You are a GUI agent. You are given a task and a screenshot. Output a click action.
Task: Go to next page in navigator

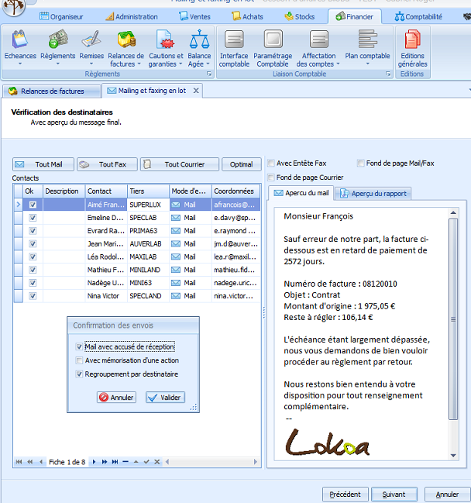click(x=105, y=462)
